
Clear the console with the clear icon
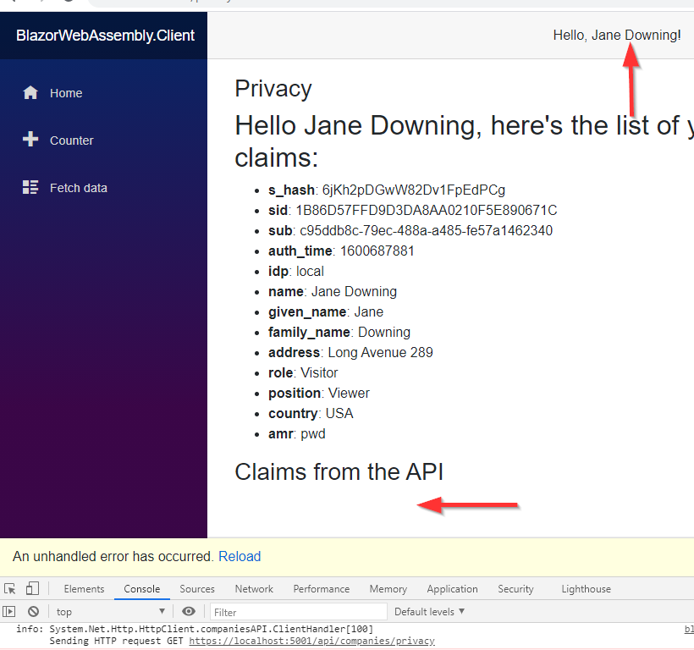tap(33, 611)
